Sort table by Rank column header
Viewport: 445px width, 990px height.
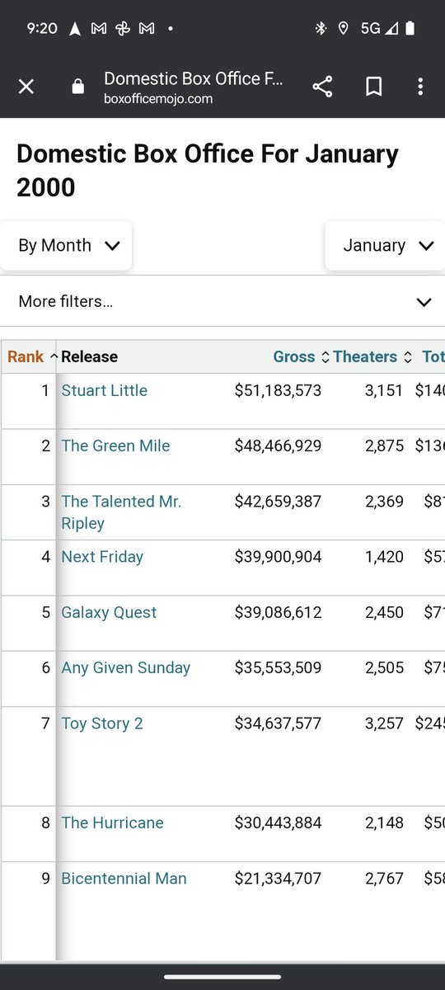pyautogui.click(x=30, y=356)
